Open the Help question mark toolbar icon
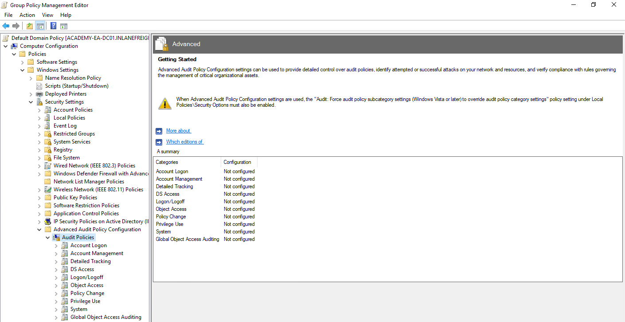Screen dimensions: 625x322 [x=53, y=26]
